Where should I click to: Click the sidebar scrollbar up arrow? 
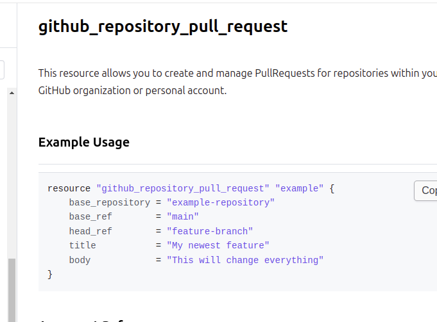click(11, 93)
